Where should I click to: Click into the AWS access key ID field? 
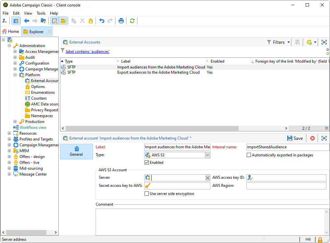coord(286,178)
